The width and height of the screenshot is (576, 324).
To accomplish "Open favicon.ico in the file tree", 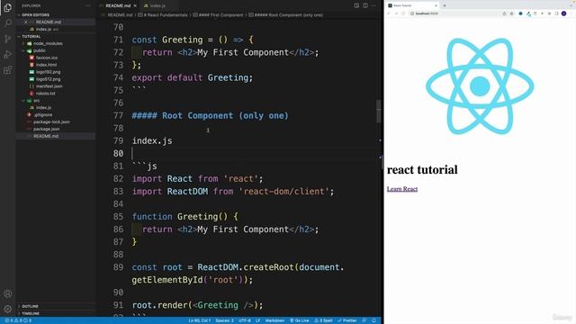I will 47,58.
